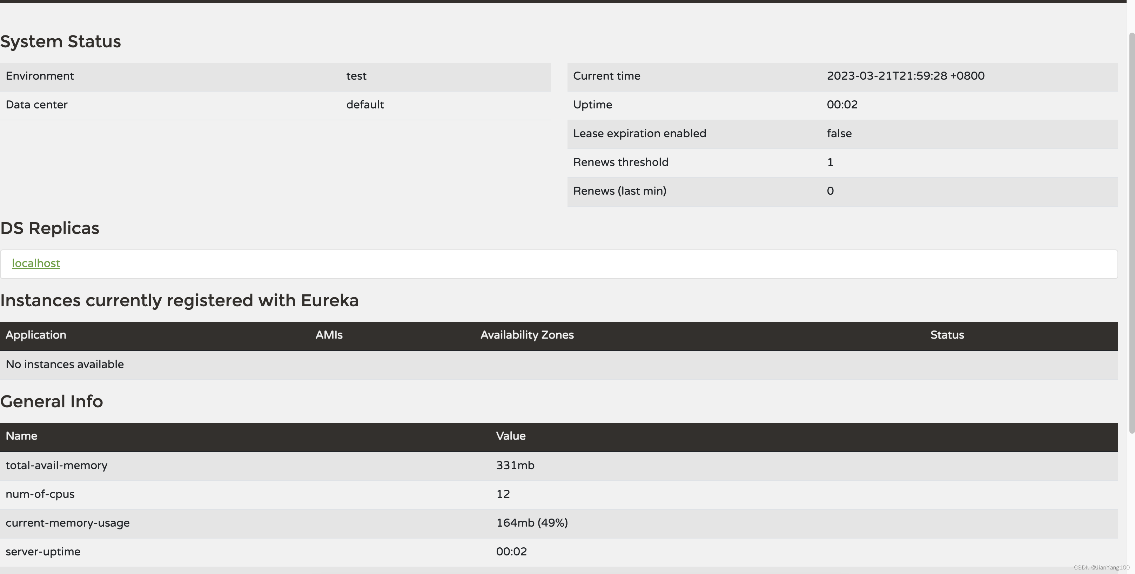Select the value 331mb
The height and width of the screenshot is (574, 1135).
[x=515, y=465]
